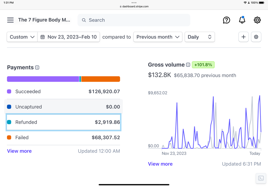
Task: Open account settings gear in header
Action: pos(257,20)
